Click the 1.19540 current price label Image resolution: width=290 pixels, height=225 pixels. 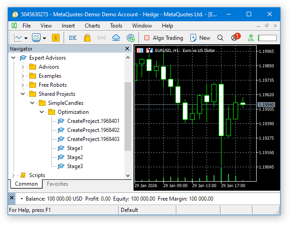pos(266,105)
